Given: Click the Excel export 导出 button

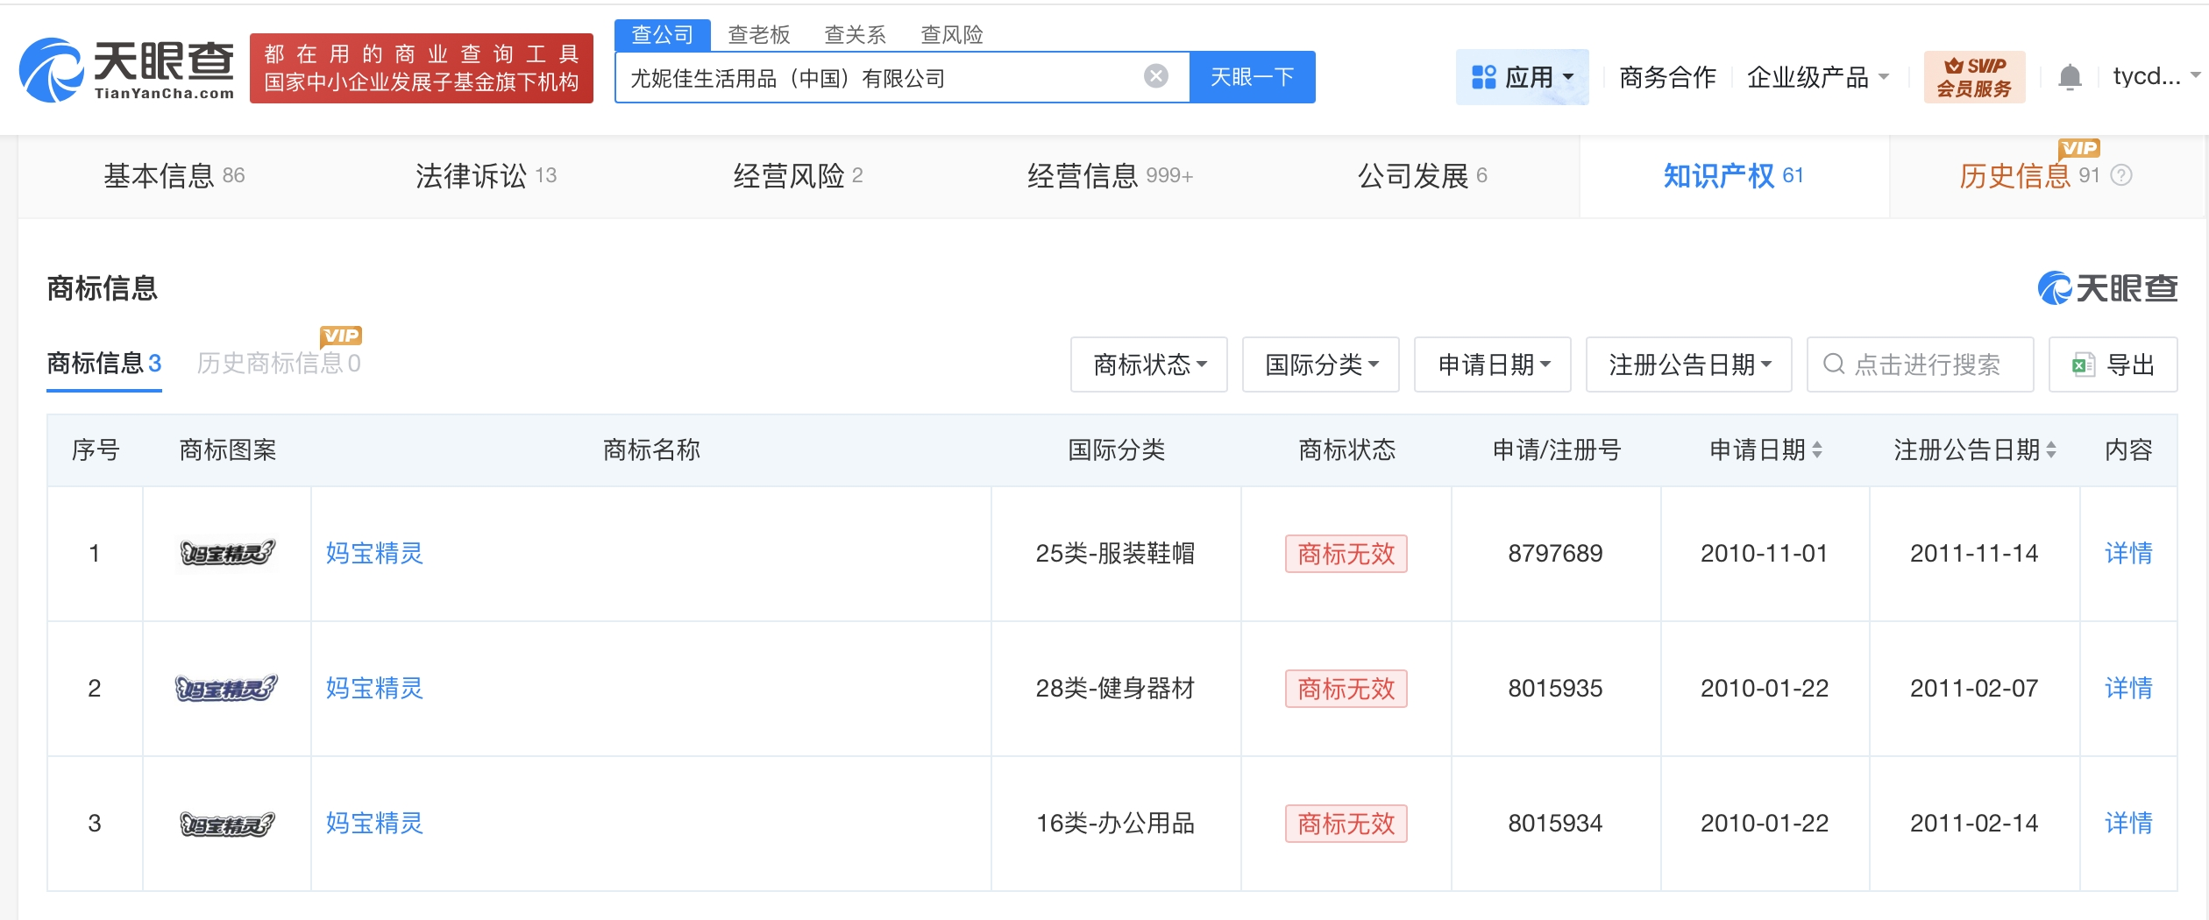Looking at the screenshot, I should (2112, 364).
